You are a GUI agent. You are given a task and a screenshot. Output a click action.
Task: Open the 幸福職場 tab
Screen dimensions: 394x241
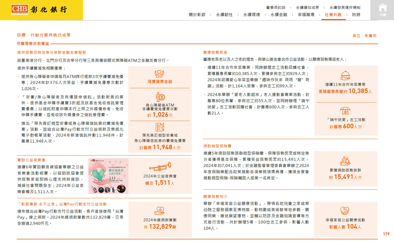pyautogui.click(x=306, y=15)
